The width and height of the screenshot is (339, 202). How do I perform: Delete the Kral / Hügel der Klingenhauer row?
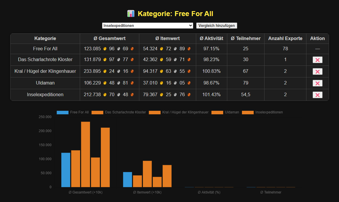317,72
